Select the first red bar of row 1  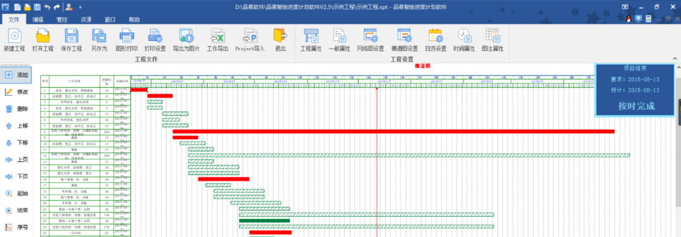coord(139,90)
